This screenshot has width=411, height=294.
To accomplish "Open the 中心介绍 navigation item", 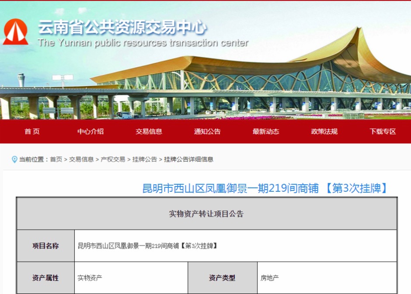I will pyautogui.click(x=91, y=131).
